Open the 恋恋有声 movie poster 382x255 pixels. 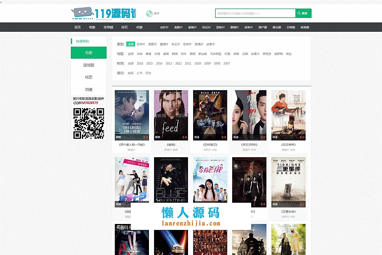pyautogui.click(x=289, y=115)
